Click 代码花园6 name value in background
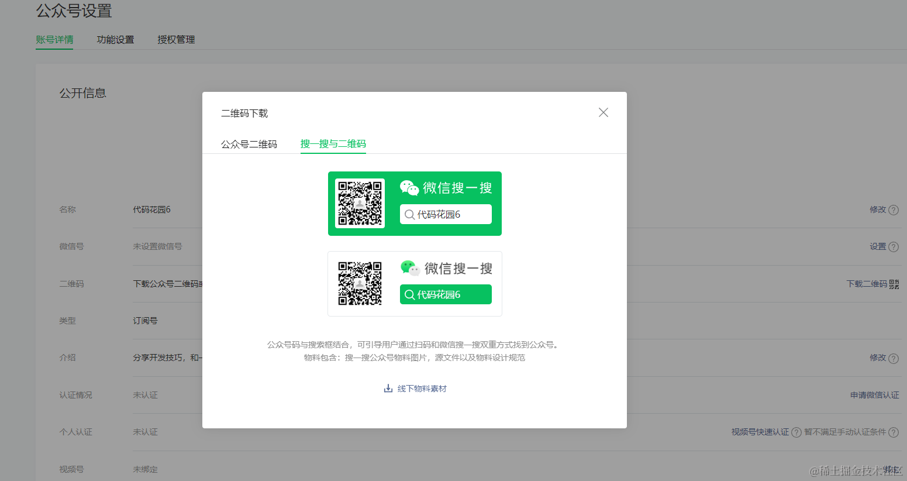 click(151, 209)
